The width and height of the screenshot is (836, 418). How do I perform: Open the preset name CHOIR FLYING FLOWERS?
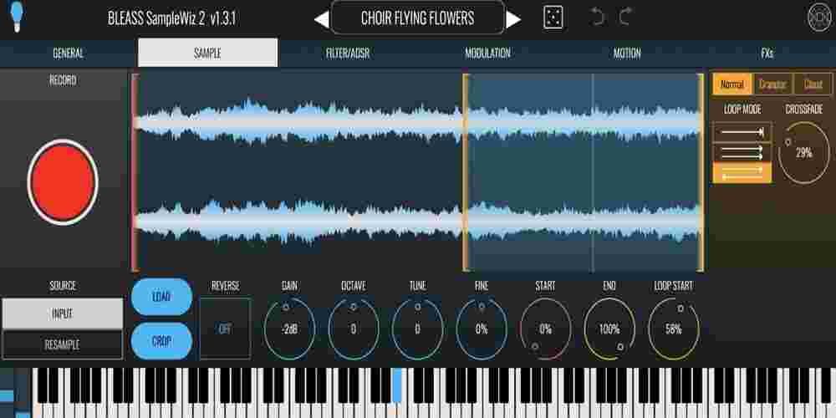[417, 18]
